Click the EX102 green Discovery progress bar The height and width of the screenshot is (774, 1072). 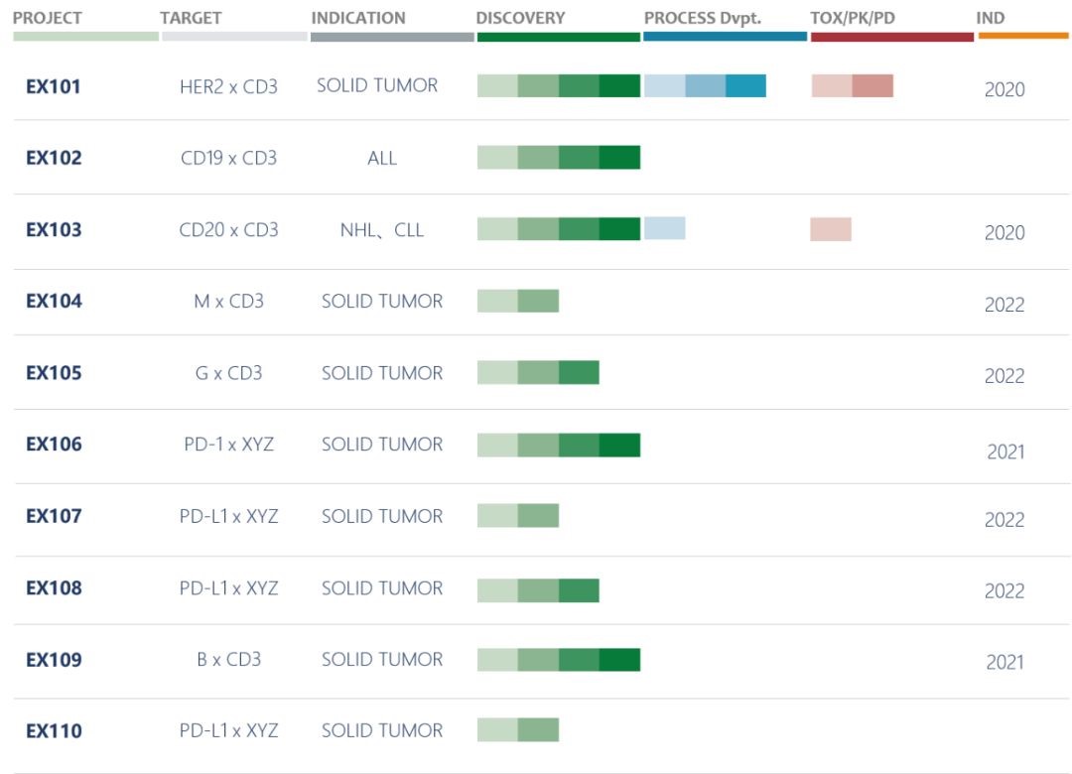(559, 158)
